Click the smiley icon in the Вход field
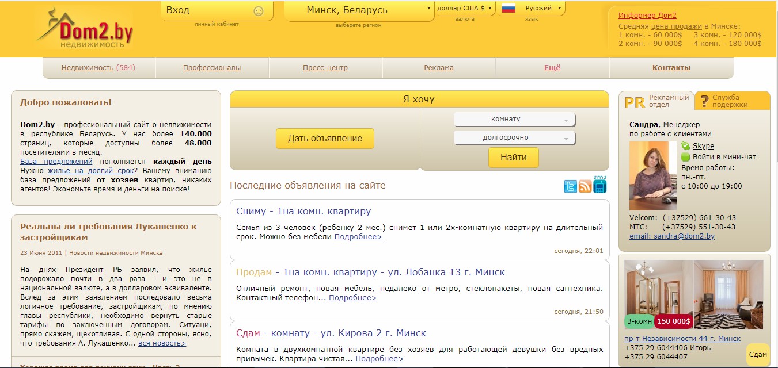The height and width of the screenshot is (368, 778). [x=259, y=10]
